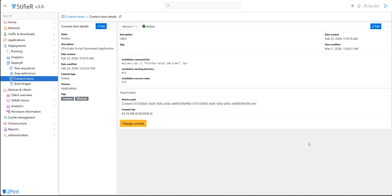The image size is (392, 196).
Task: Click the Client overview icon
Action: point(8,95)
